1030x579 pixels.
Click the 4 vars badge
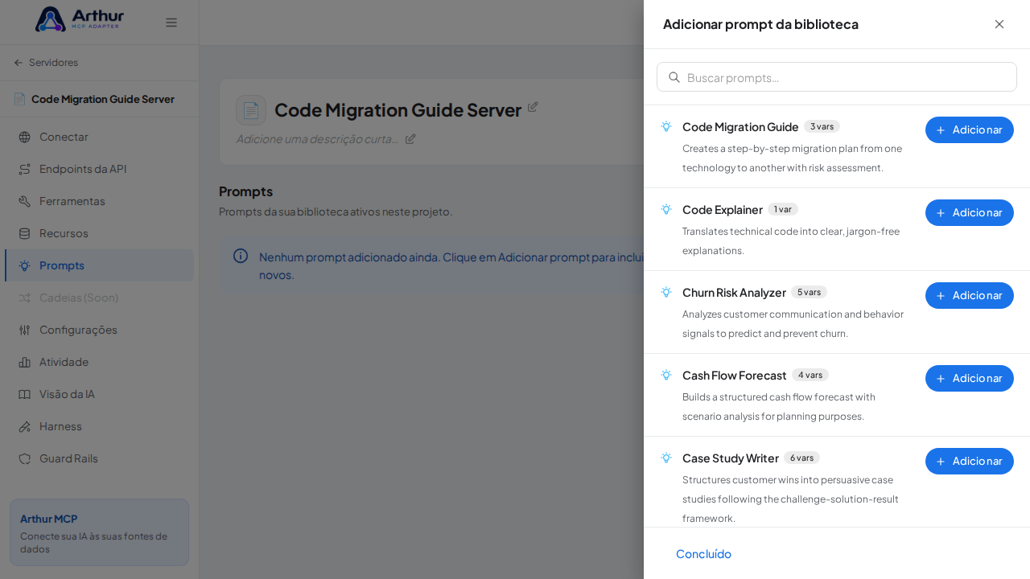[x=810, y=375]
